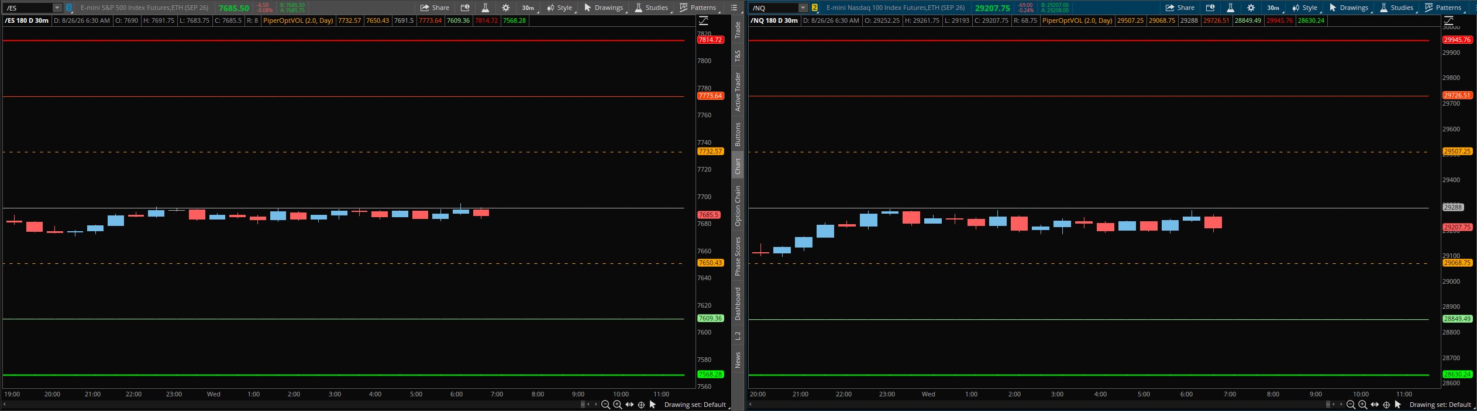The image size is (1477, 411).
Task: Zoom out on the /NQ chart
Action: [1351, 405]
